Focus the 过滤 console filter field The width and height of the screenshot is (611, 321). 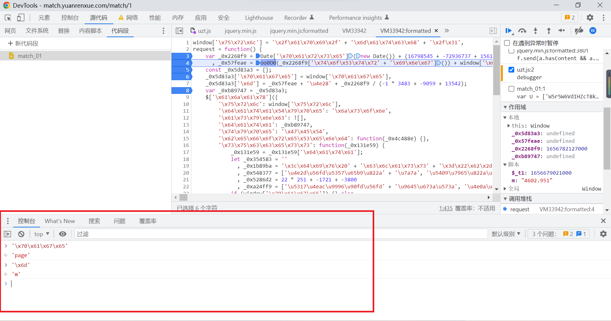[x=281, y=234]
